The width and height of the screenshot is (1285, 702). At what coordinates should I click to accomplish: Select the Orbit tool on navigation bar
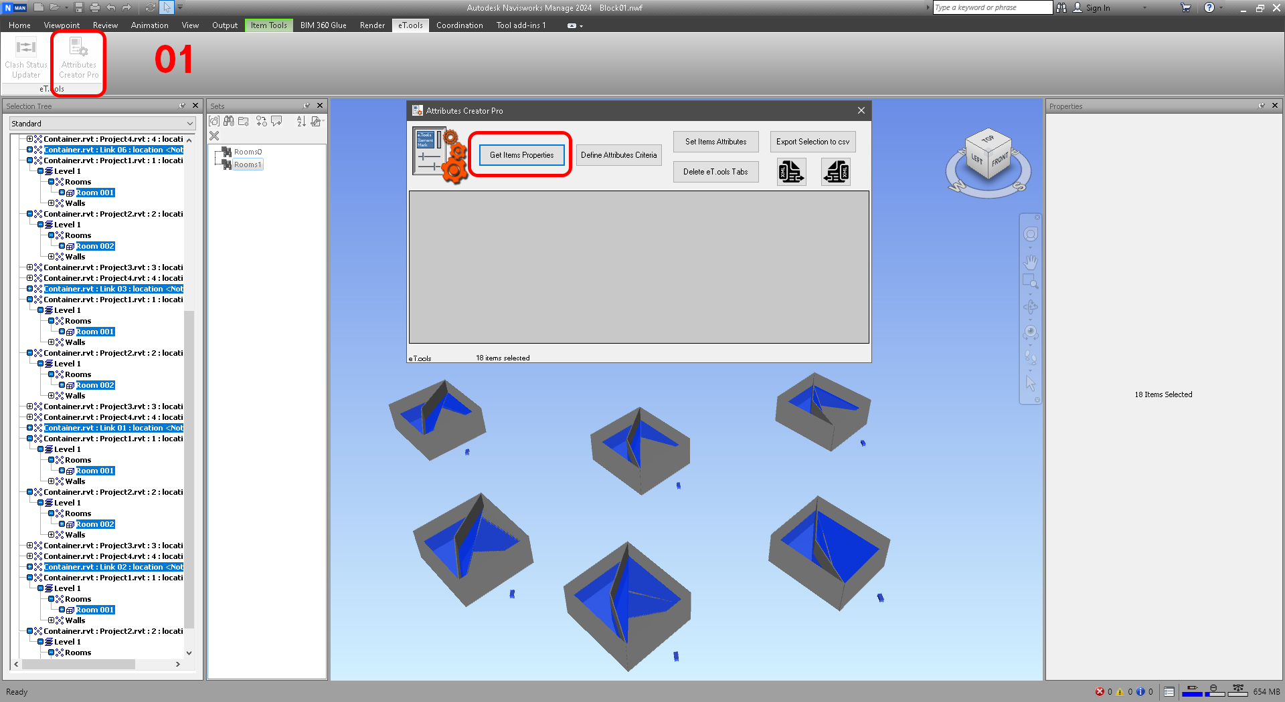point(1031,307)
